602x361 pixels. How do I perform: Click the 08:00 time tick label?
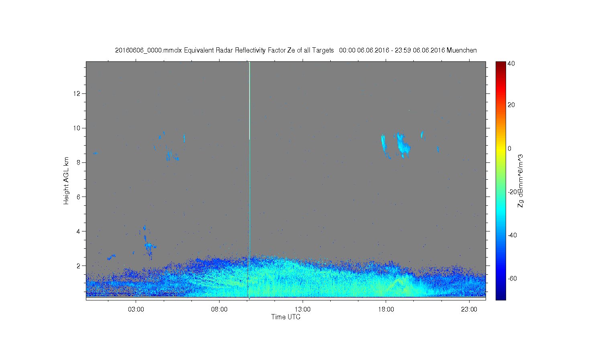[220, 309]
